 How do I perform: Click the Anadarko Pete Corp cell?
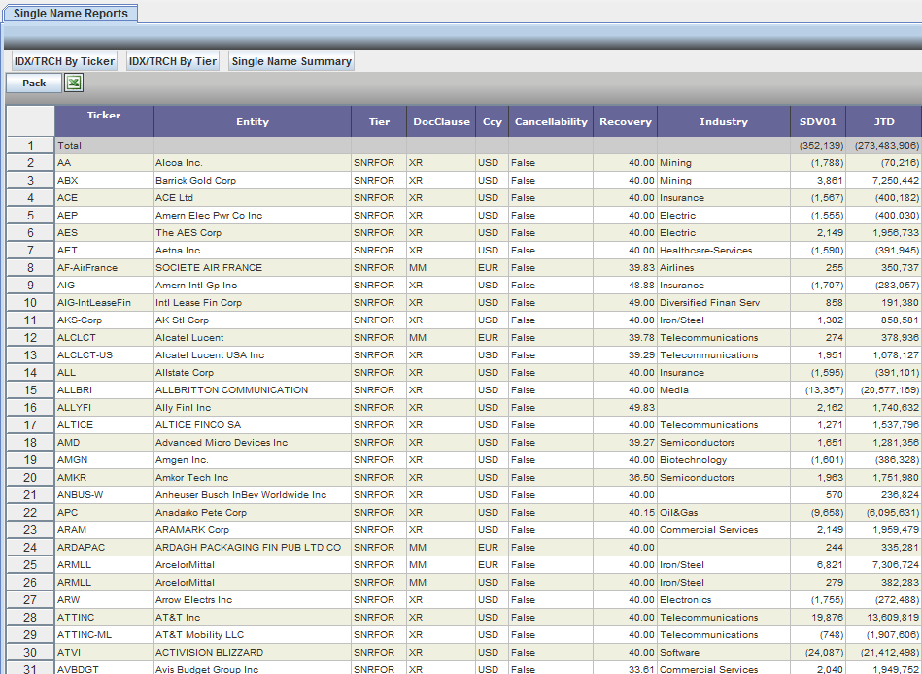(x=253, y=513)
